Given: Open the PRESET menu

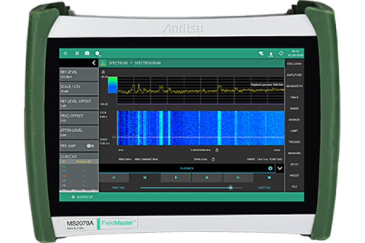Looking at the screenshot, I should (x=294, y=176).
